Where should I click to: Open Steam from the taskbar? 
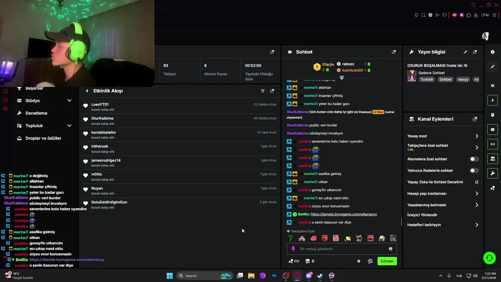coord(320,276)
